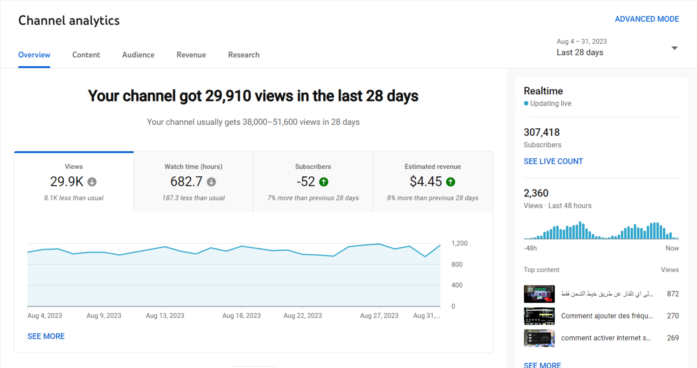Screen dimensions: 697x368
Task: Open the Audience tab
Action: pos(138,55)
